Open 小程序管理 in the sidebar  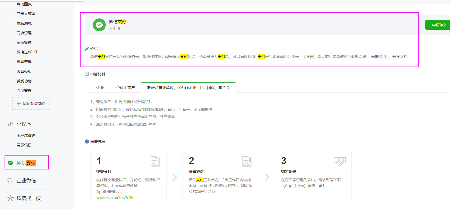(26, 136)
